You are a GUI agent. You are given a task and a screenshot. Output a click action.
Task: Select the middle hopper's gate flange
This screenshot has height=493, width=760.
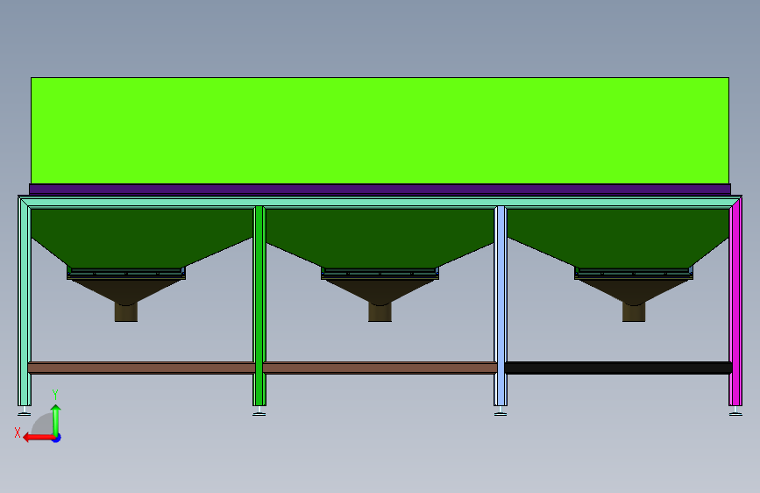[380, 274]
